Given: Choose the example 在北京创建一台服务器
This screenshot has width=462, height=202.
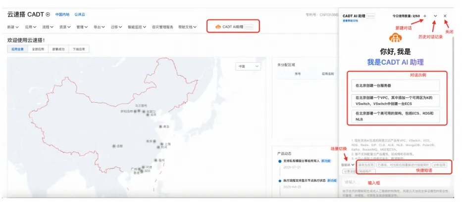Looking at the screenshot, I should (x=396, y=85).
